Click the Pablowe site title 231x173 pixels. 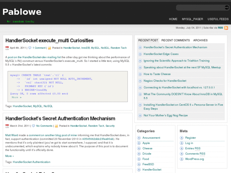[x=22, y=12]
